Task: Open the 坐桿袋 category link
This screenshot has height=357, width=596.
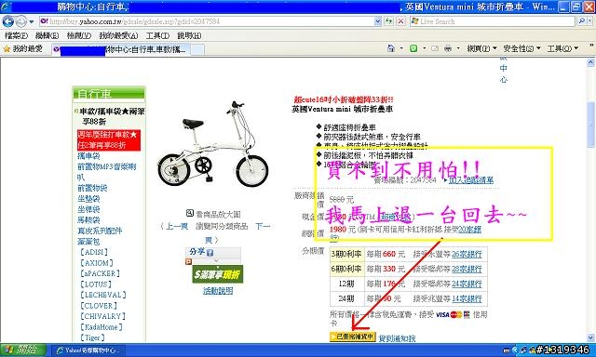Action: [x=88, y=209]
